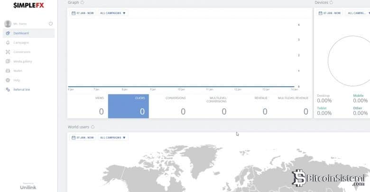Click the Campaigns bell icon in sidebar
370x192 pixels.
point(8,43)
